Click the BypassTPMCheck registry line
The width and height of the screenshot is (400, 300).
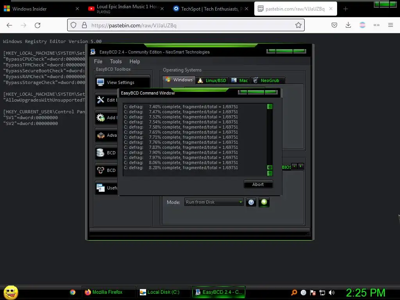tap(44, 65)
